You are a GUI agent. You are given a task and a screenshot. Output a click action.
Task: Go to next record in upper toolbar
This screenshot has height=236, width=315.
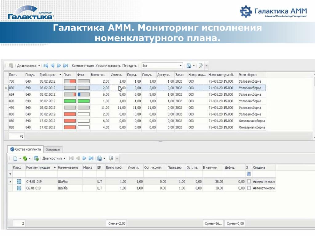click(59, 66)
